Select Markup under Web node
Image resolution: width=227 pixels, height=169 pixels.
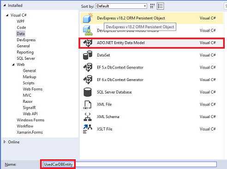(x=30, y=77)
